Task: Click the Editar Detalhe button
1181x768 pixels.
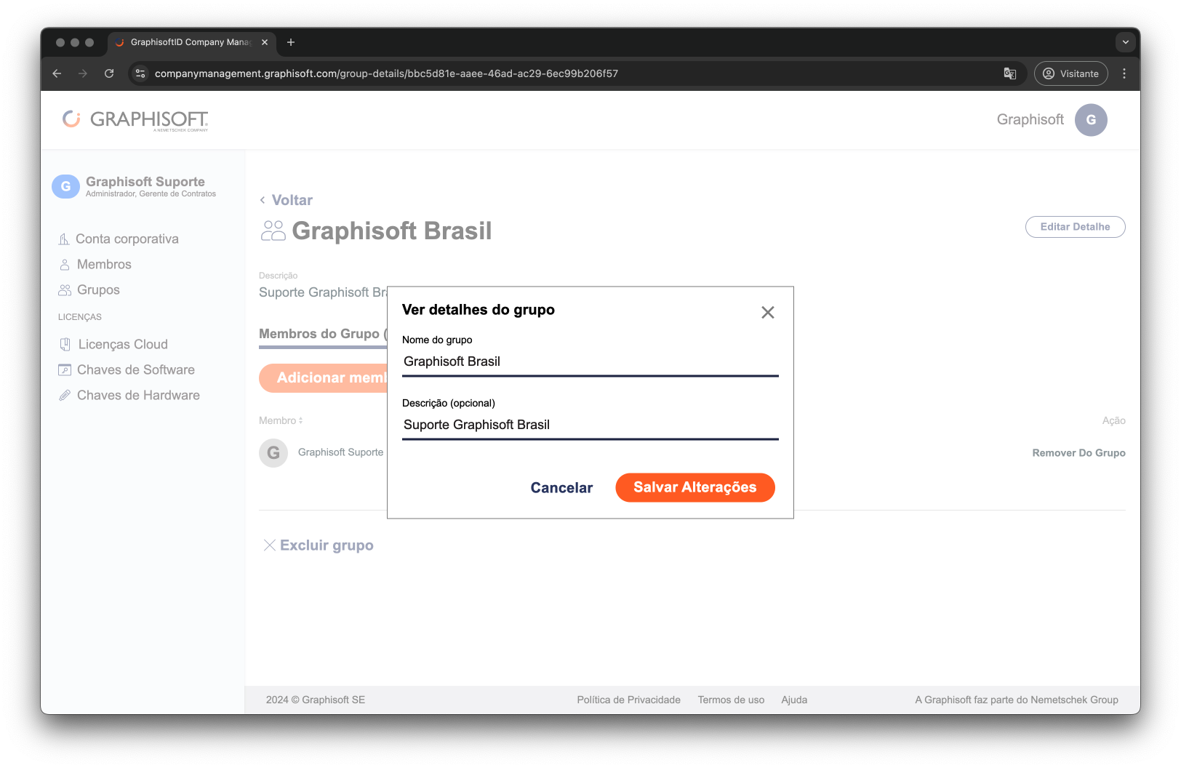Action: [1075, 227]
